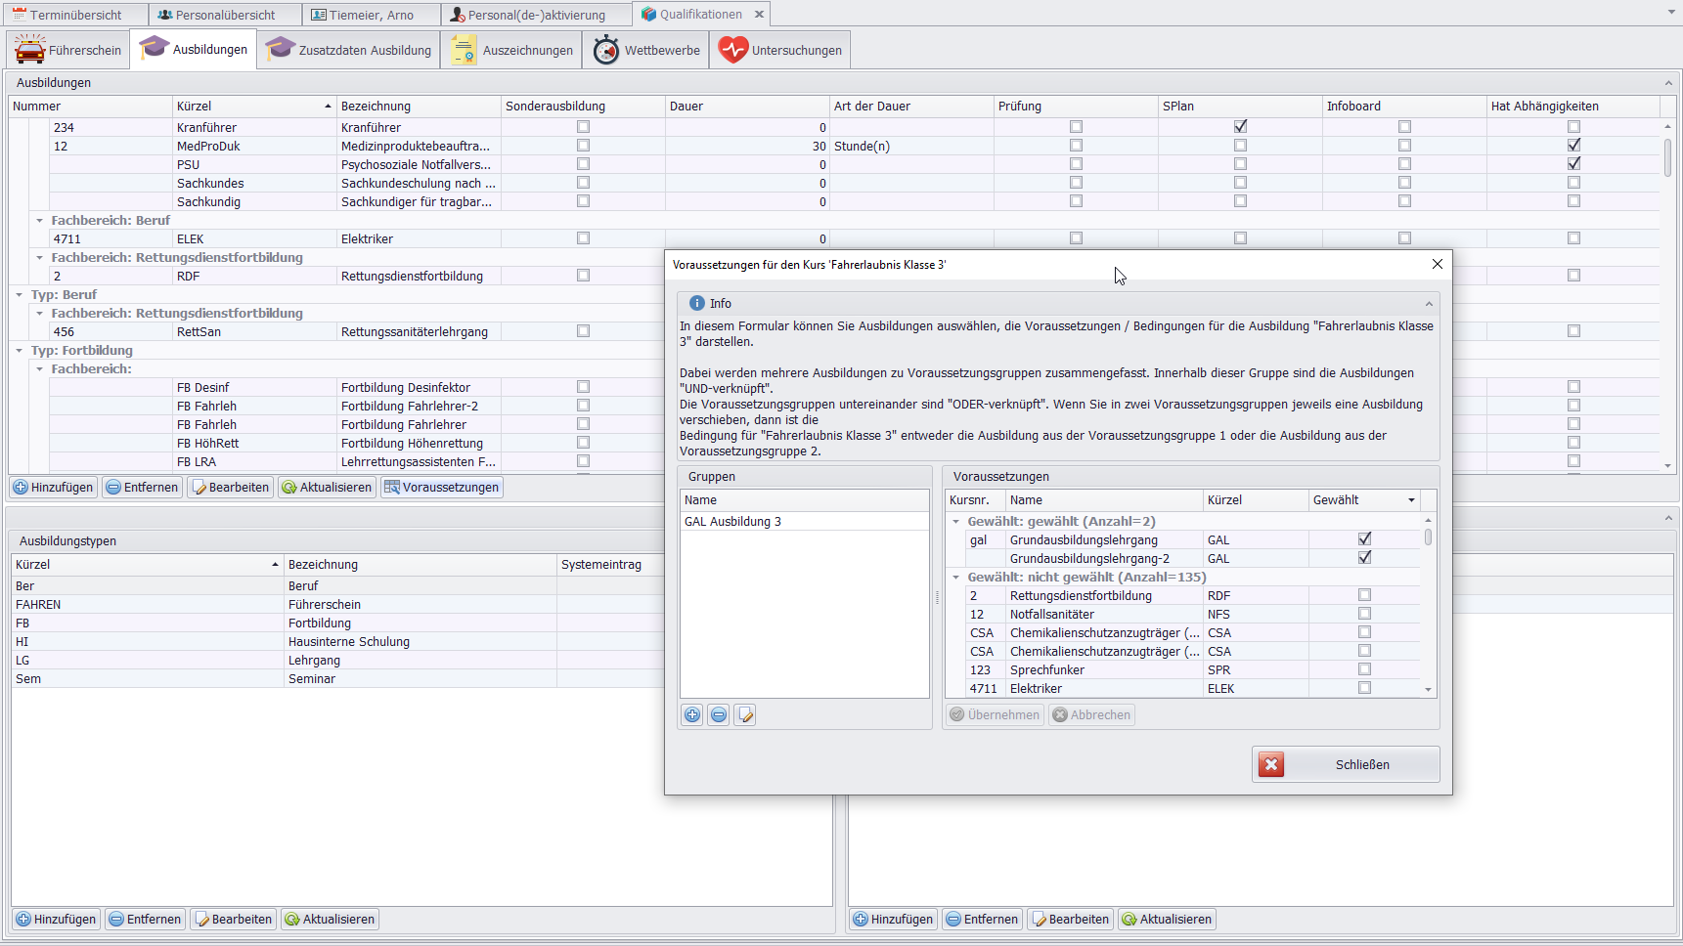This screenshot has height=946, width=1683.
Task: Toggle SPlan checkbox for Kranführer
Action: 1240,127
